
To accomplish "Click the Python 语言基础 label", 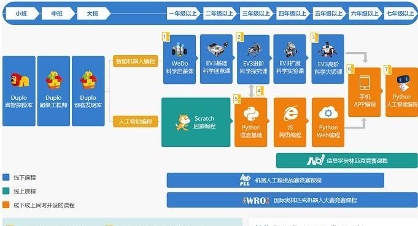I will click(x=251, y=131).
